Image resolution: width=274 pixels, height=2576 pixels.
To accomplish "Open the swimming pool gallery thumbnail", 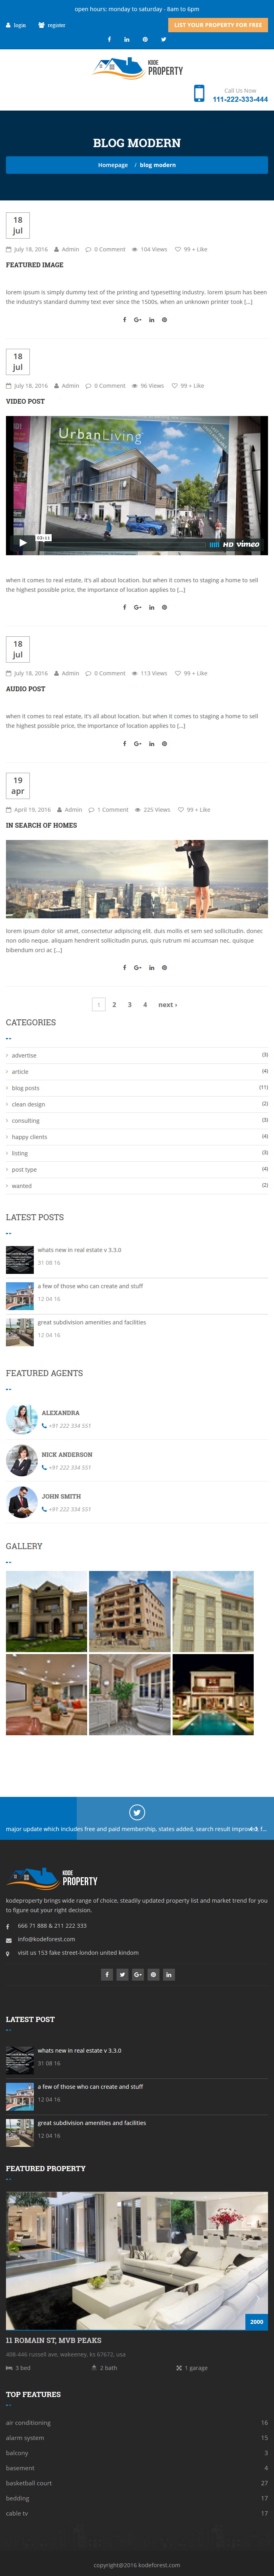I will (213, 1694).
